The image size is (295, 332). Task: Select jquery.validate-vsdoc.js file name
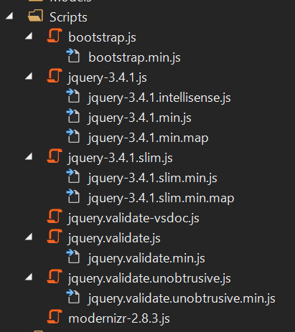(x=134, y=219)
